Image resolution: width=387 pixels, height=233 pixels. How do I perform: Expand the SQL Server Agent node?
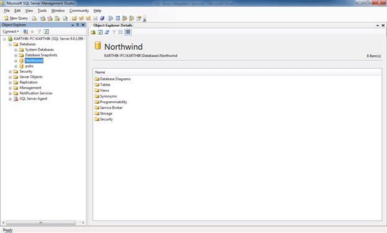click(10, 99)
